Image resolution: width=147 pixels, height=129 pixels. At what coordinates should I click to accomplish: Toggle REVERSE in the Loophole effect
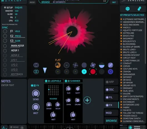coord(53,99)
